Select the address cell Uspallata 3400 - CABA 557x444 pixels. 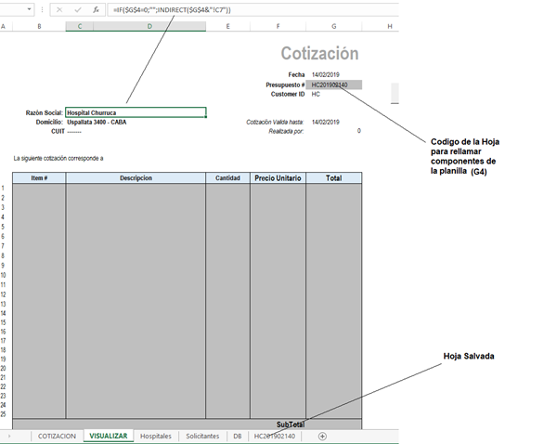tap(97, 122)
